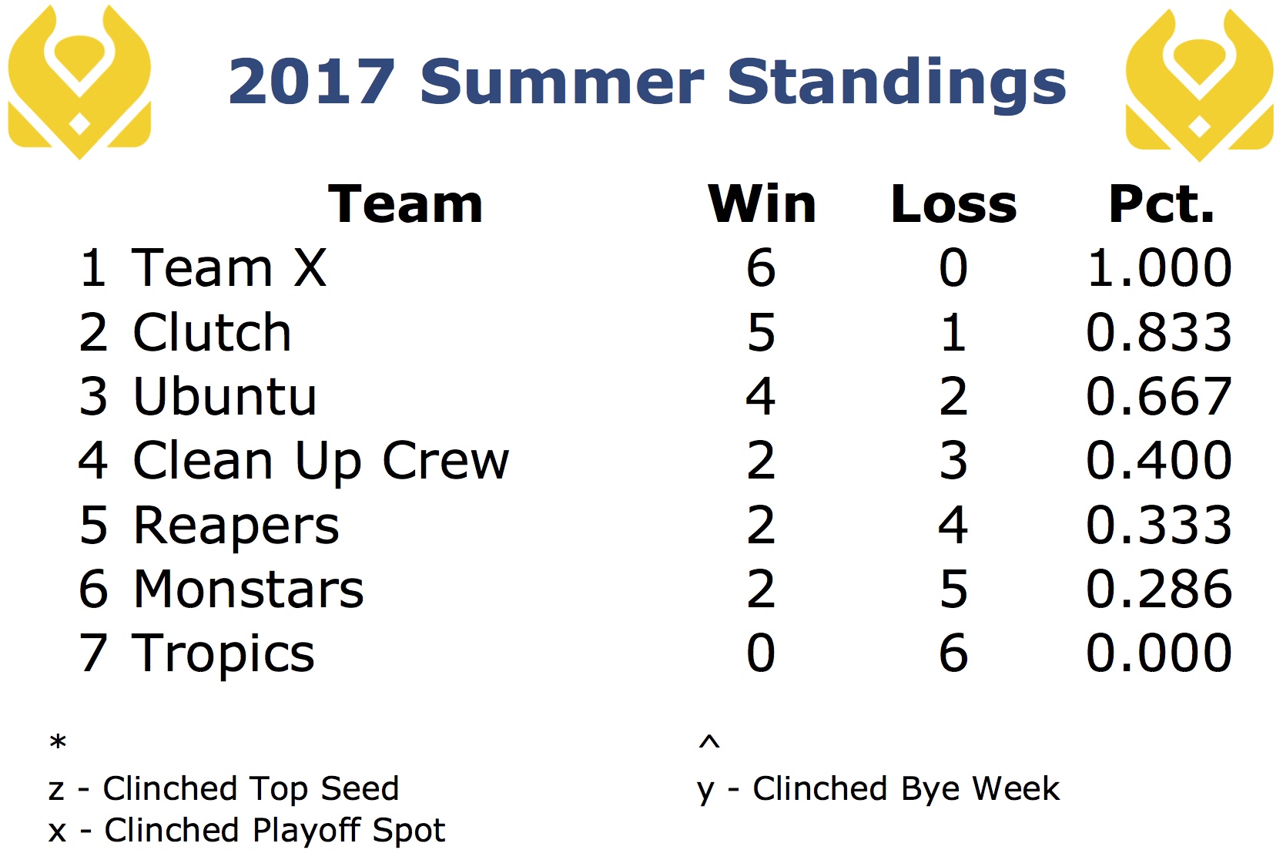Click the Clinched Bye Week legend text

[906, 789]
